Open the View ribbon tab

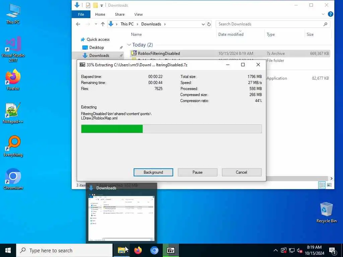(138, 14)
